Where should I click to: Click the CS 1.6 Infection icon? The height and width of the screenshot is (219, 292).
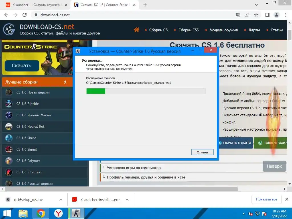pyautogui.click(x=9, y=172)
